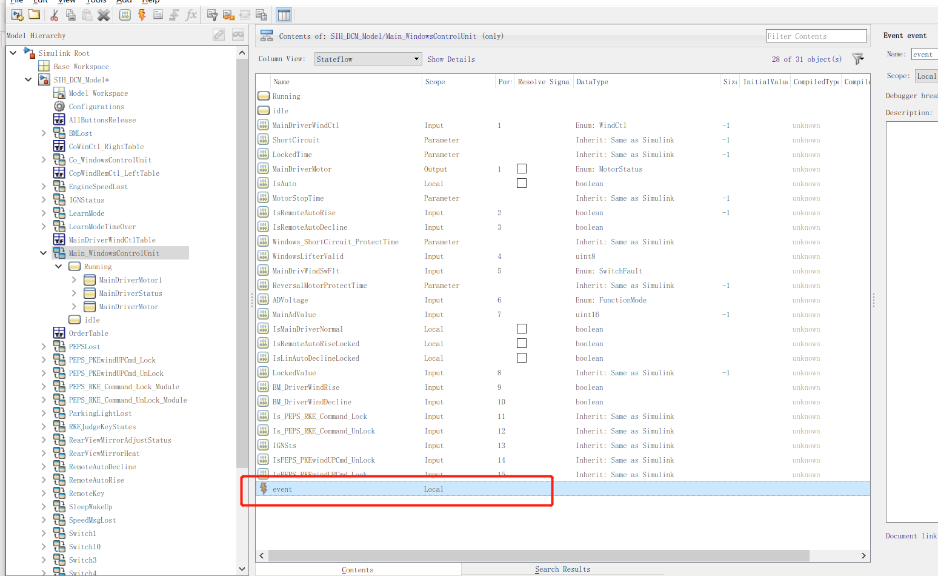Click the lightning icon of event row
This screenshot has width=938, height=576.
point(264,489)
